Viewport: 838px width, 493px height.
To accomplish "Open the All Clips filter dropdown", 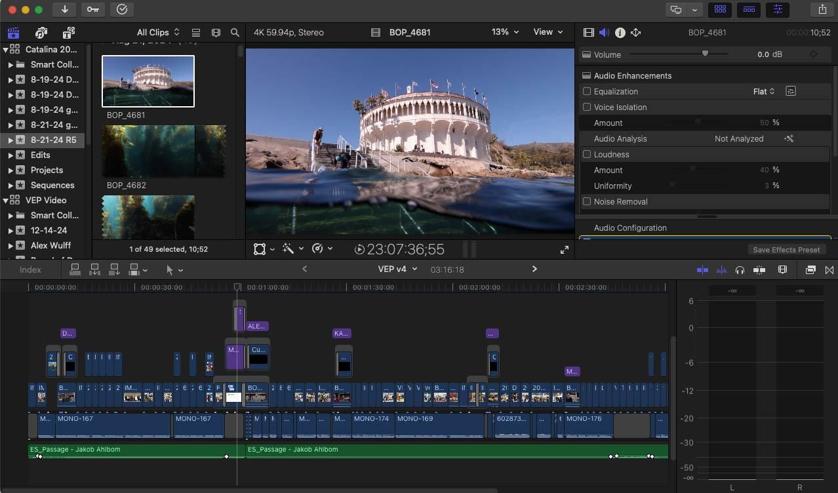I will (158, 32).
